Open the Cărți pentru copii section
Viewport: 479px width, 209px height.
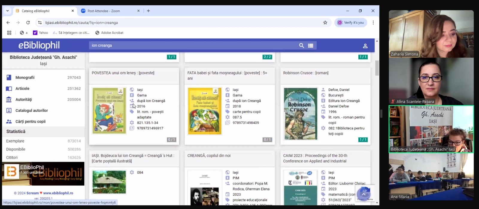[x=30, y=122]
